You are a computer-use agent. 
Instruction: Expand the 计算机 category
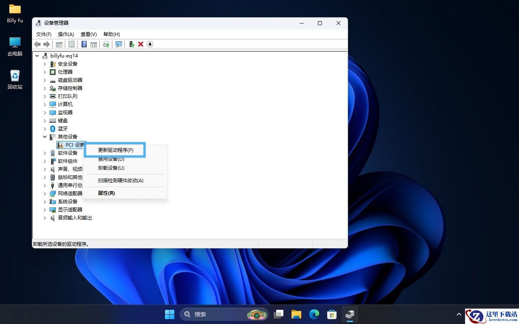click(x=45, y=104)
